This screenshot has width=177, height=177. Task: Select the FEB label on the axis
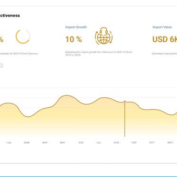point(9,142)
